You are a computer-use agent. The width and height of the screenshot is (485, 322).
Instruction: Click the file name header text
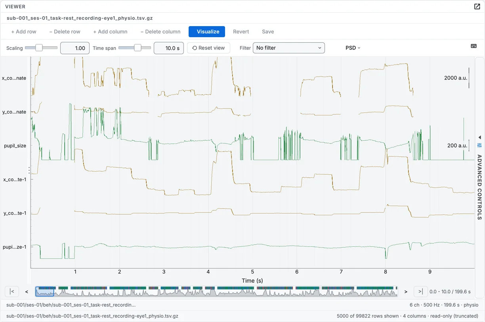[80, 18]
